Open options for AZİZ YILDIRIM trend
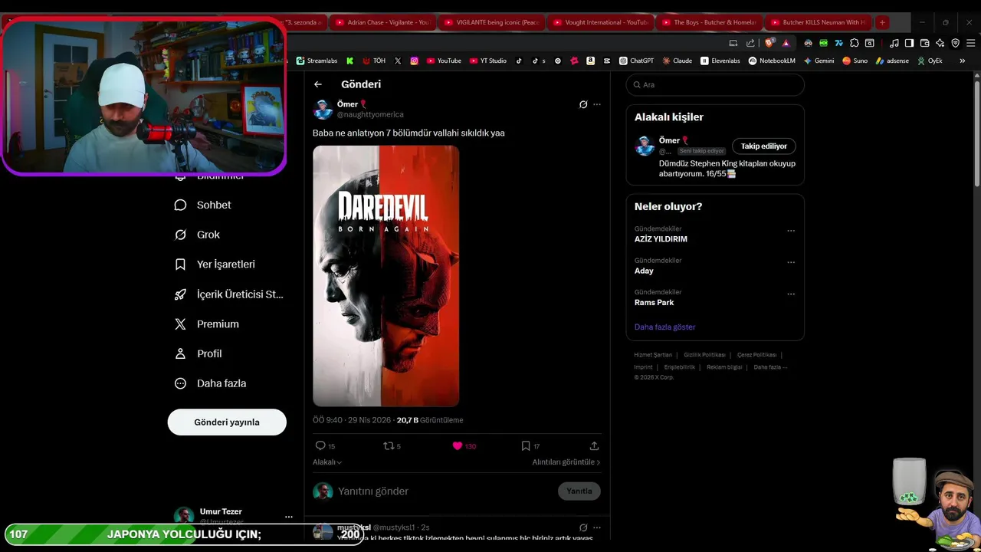This screenshot has height=552, width=981. (x=791, y=231)
